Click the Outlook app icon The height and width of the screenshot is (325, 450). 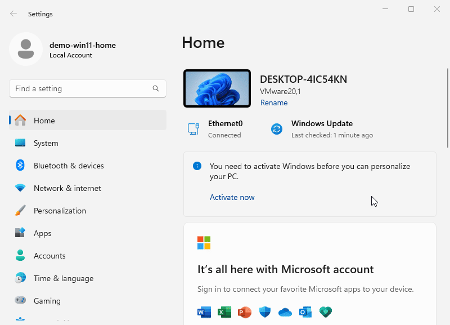click(x=305, y=312)
